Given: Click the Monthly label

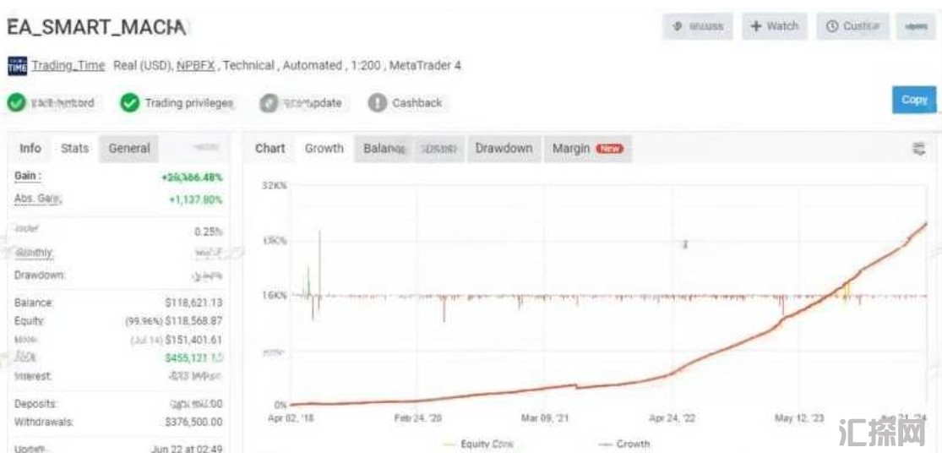Looking at the screenshot, I should pos(35,253).
